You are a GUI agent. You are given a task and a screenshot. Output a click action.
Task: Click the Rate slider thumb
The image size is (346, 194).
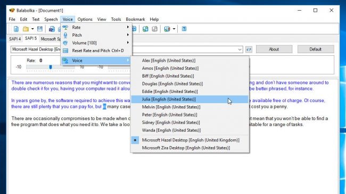[x=51, y=67]
